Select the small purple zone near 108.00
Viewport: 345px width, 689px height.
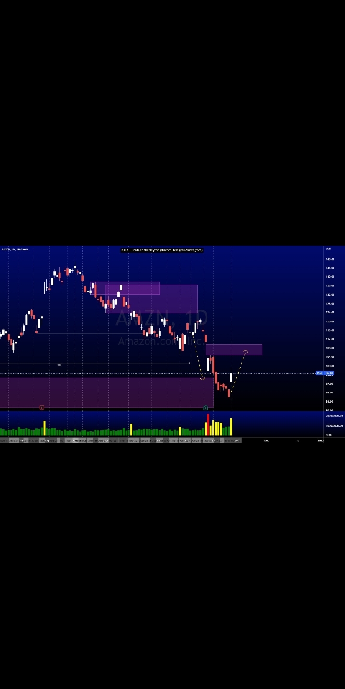234,349
